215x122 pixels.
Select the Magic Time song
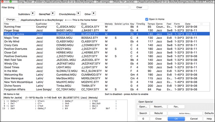coord(107,38)
